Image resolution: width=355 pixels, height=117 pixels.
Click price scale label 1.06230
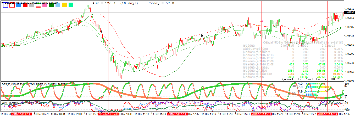click(x=350, y=63)
